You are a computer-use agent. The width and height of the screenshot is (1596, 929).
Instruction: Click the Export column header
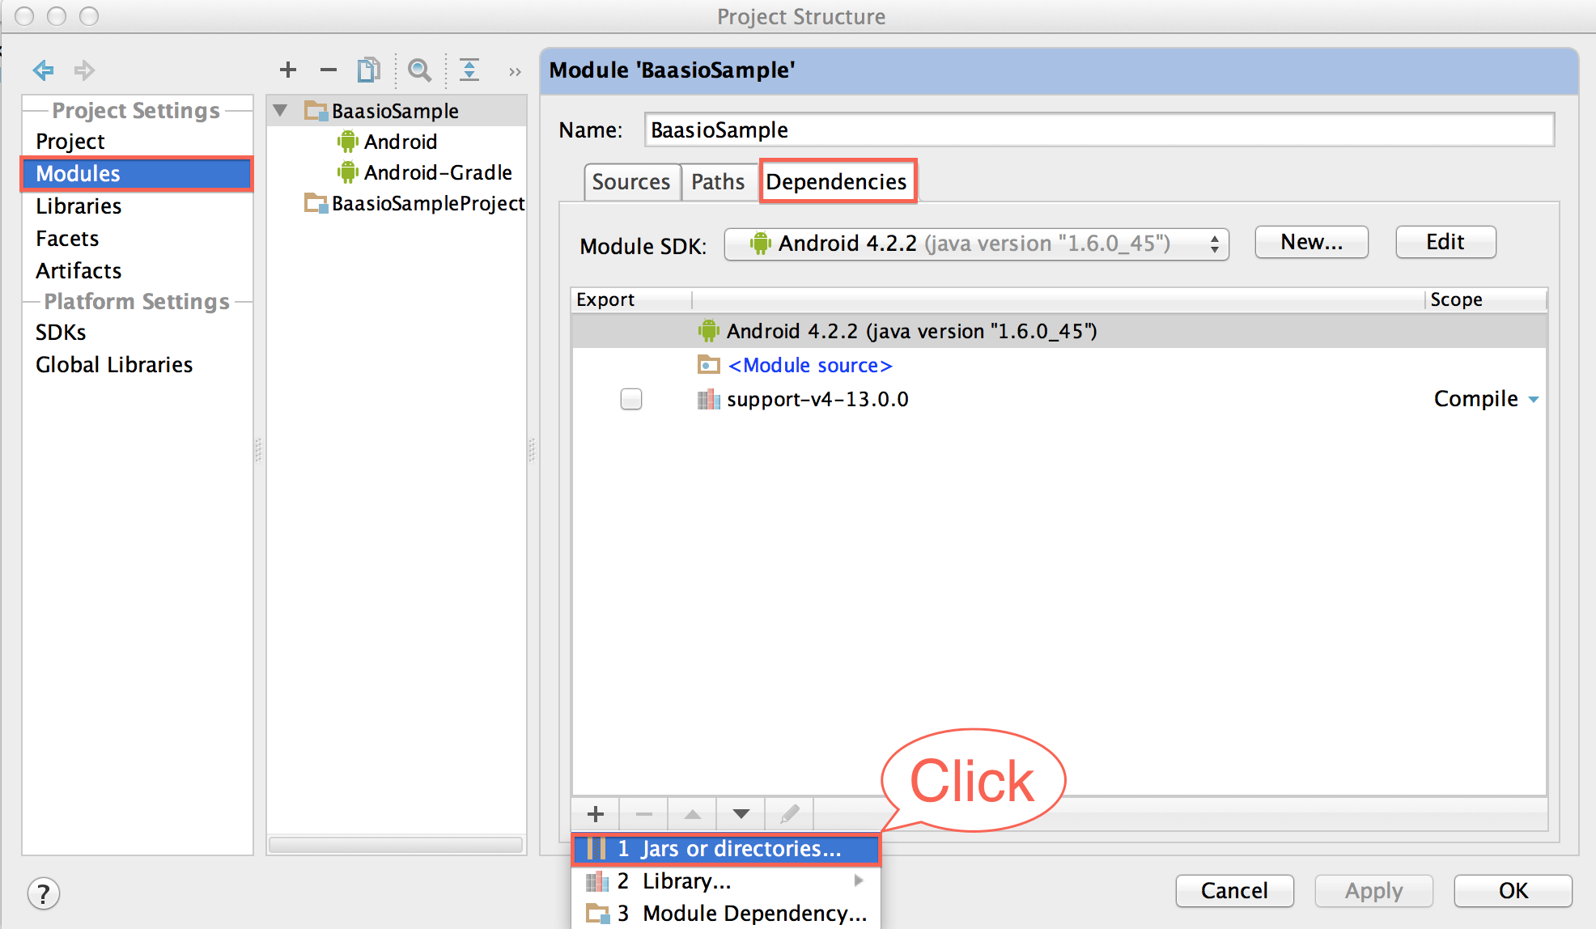631,299
